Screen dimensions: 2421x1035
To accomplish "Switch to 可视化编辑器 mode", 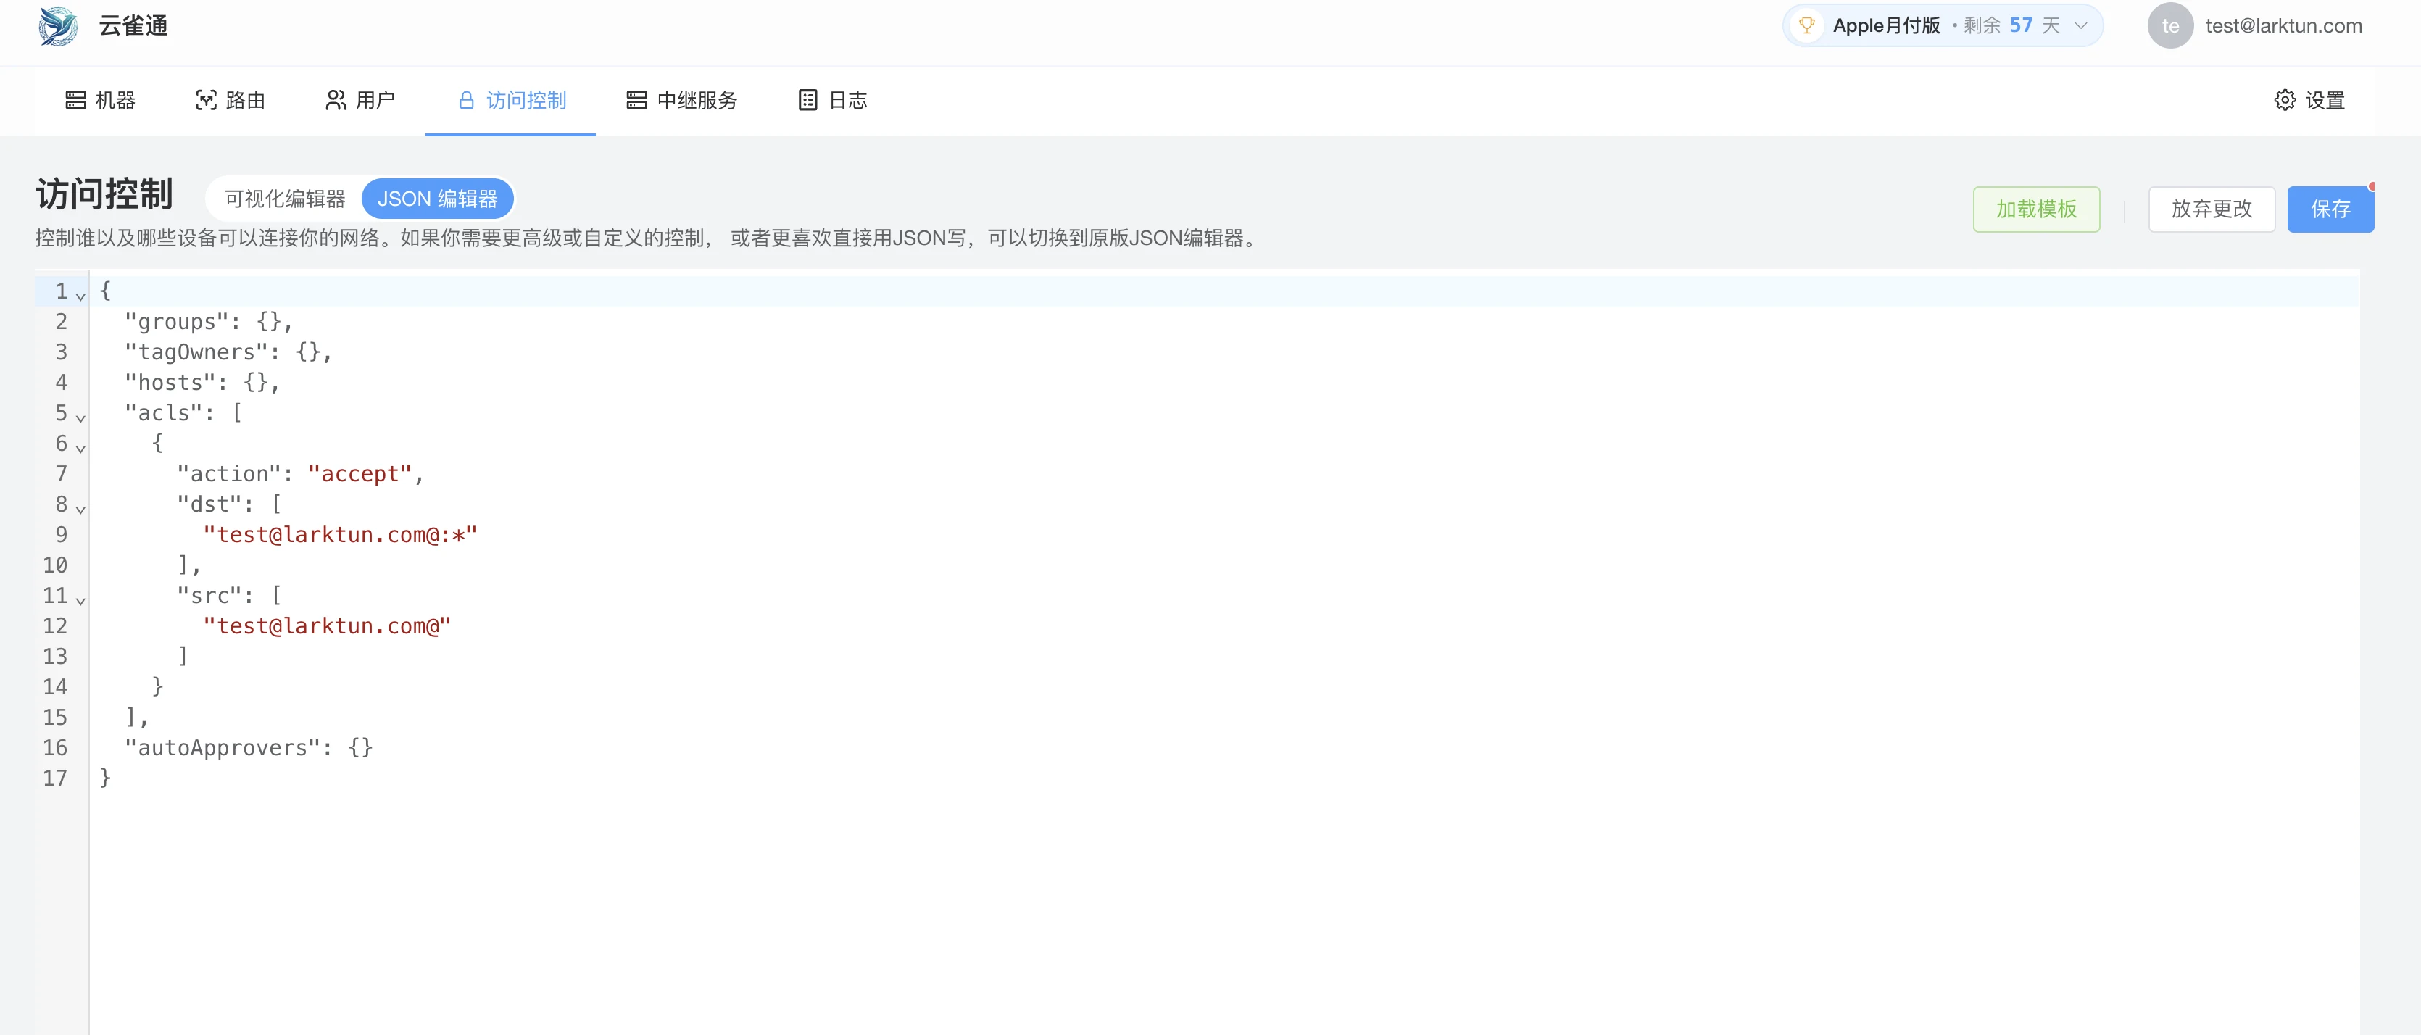I will (x=285, y=199).
